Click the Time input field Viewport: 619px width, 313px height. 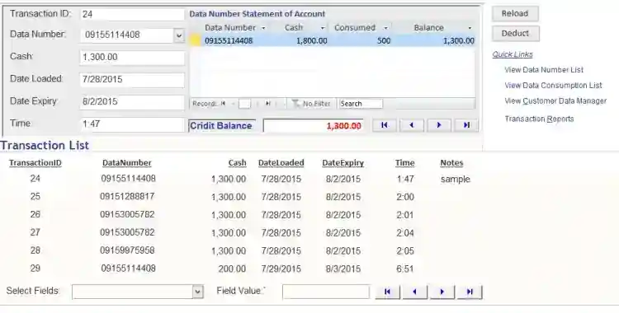[132, 124]
